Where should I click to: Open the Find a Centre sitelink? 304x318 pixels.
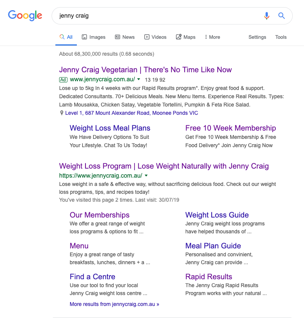(x=92, y=277)
